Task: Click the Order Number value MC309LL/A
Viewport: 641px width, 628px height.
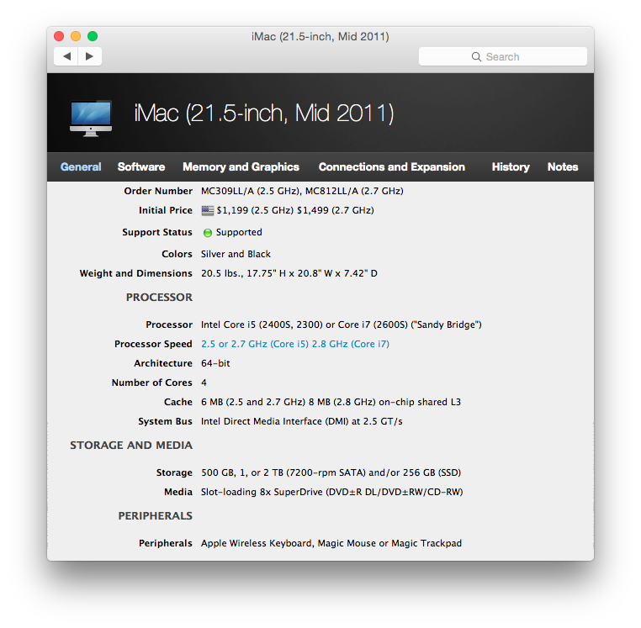Action: point(302,191)
